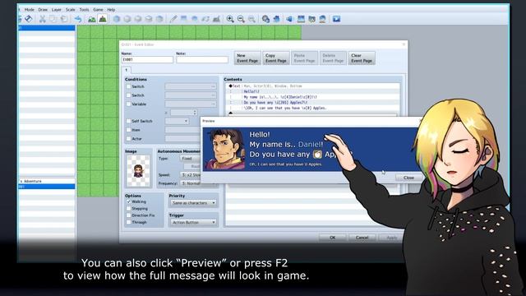Select event page tab 1

pyautogui.click(x=127, y=70)
